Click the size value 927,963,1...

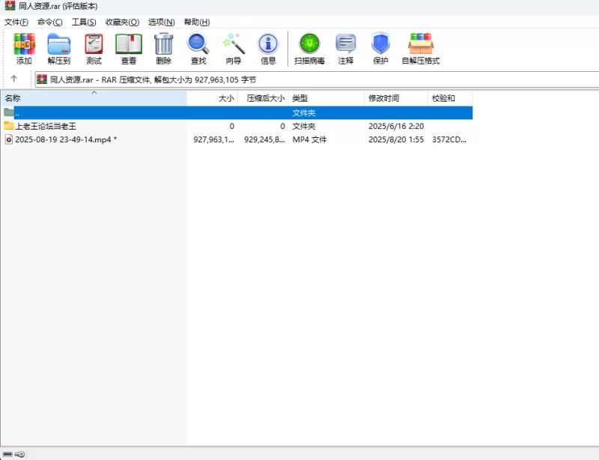(213, 139)
